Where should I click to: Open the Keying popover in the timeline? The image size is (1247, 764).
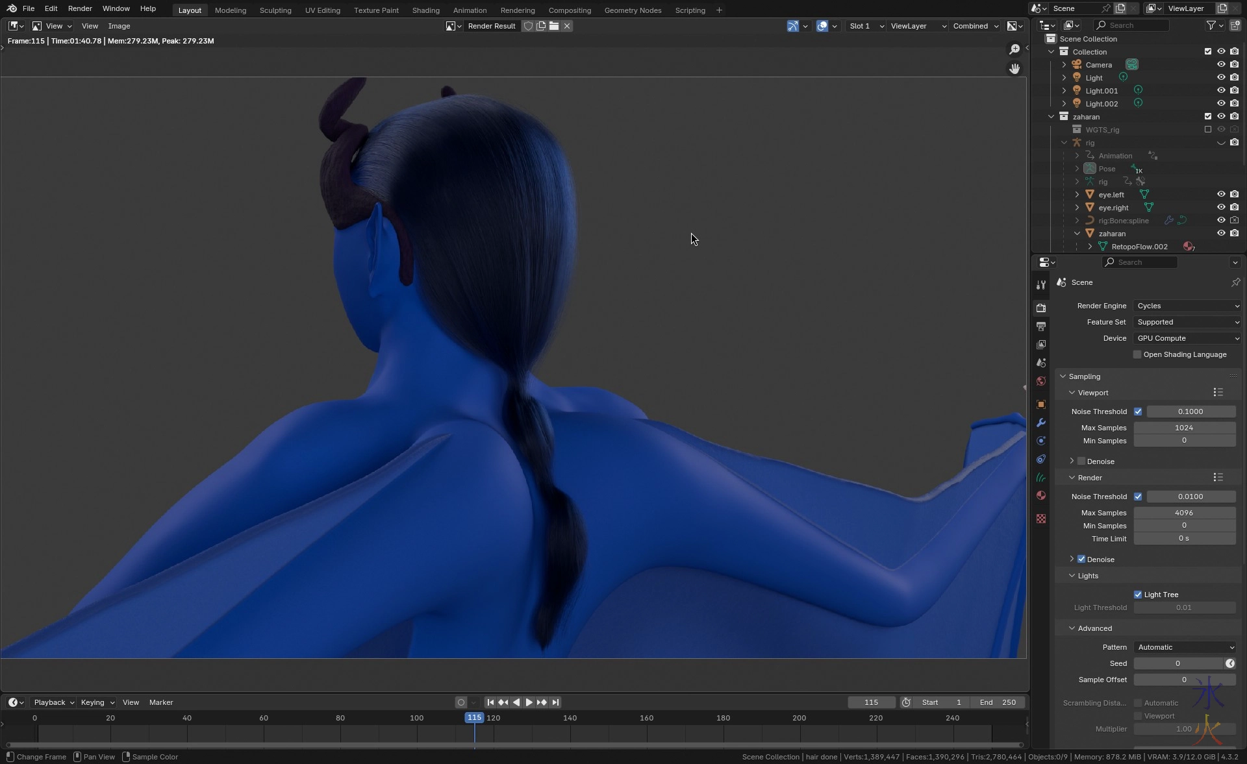pos(97,702)
